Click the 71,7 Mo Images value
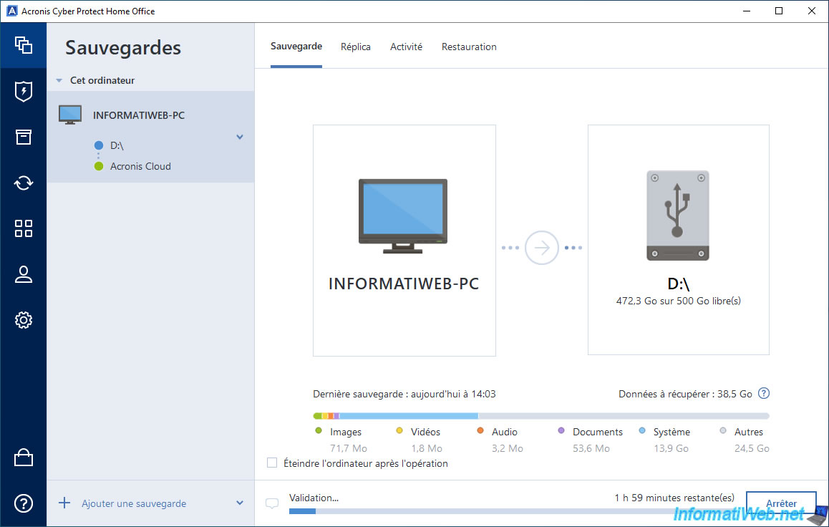 pos(349,448)
